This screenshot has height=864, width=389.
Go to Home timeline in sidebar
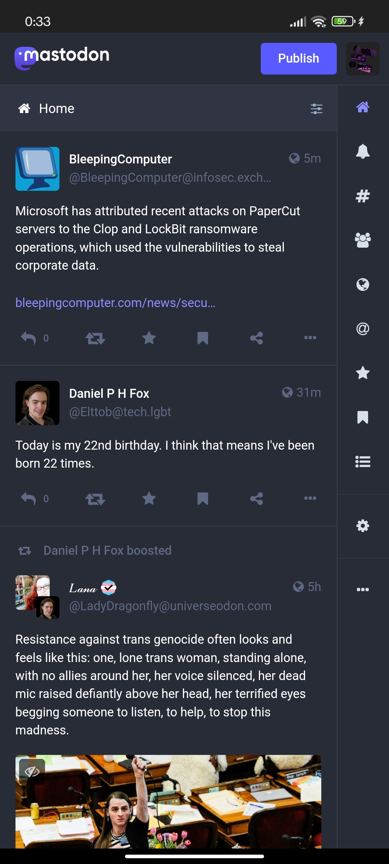click(363, 107)
